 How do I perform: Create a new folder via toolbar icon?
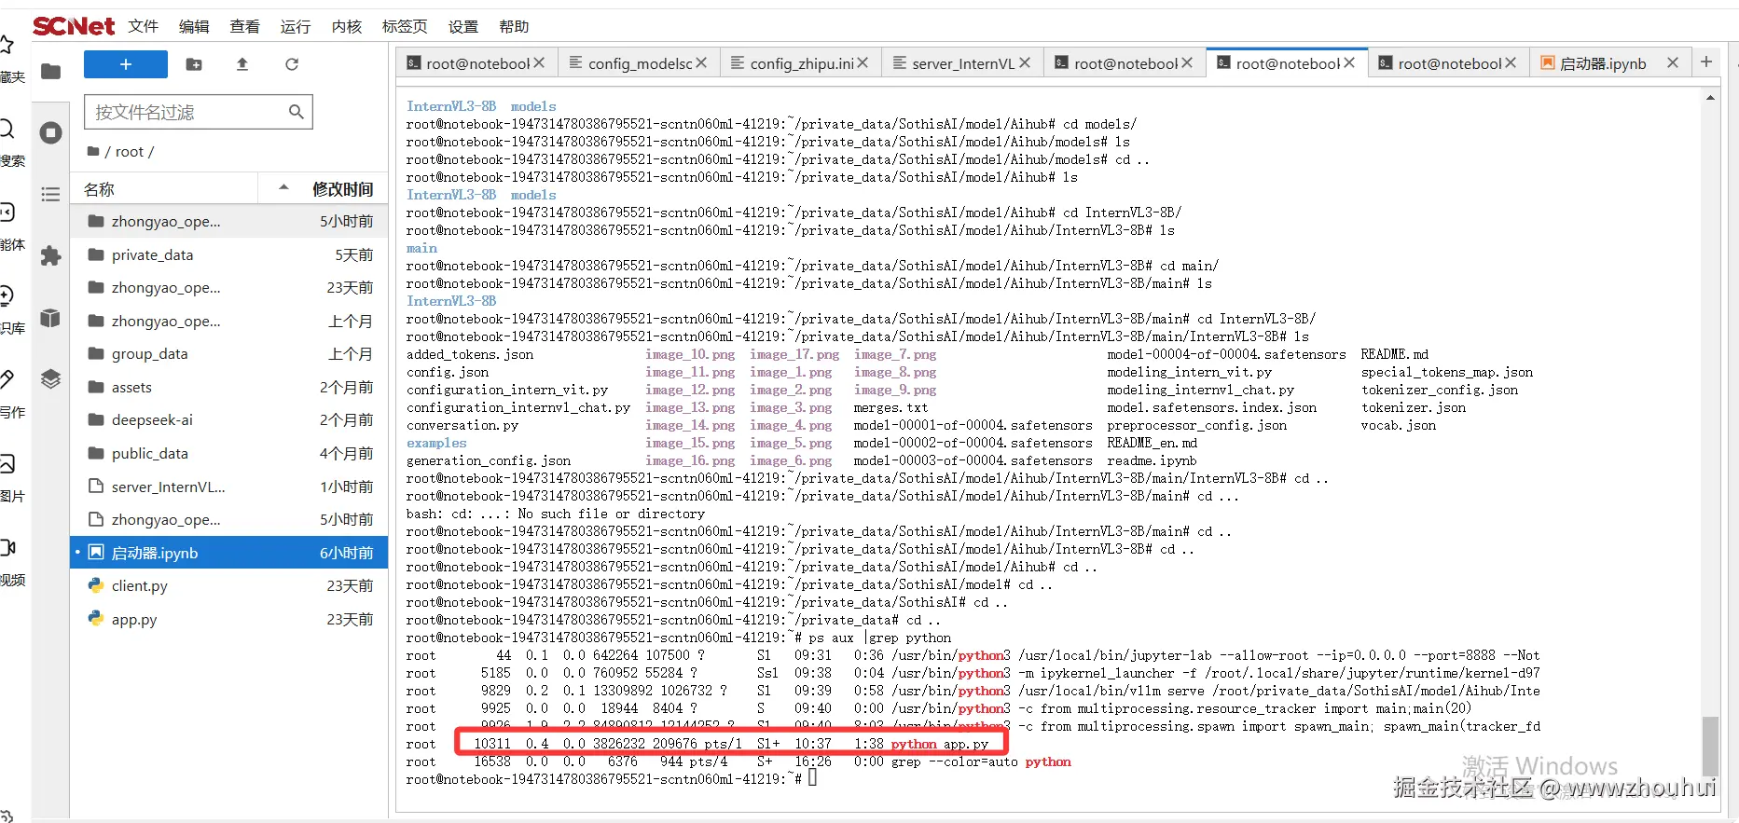pyautogui.click(x=194, y=64)
